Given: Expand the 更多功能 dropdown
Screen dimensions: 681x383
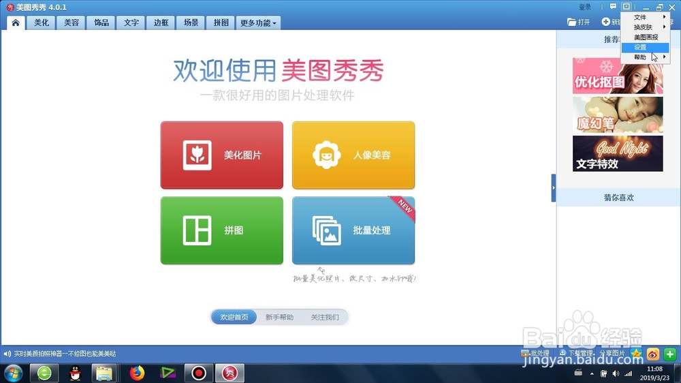Looking at the screenshot, I should click(258, 22).
